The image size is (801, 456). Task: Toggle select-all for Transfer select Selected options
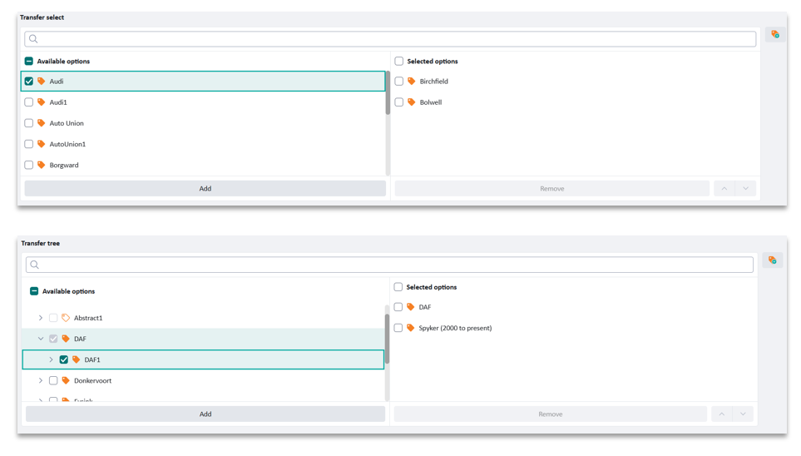pyautogui.click(x=399, y=62)
